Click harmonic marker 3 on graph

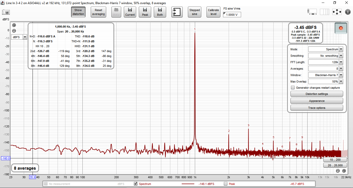click(x=248, y=125)
